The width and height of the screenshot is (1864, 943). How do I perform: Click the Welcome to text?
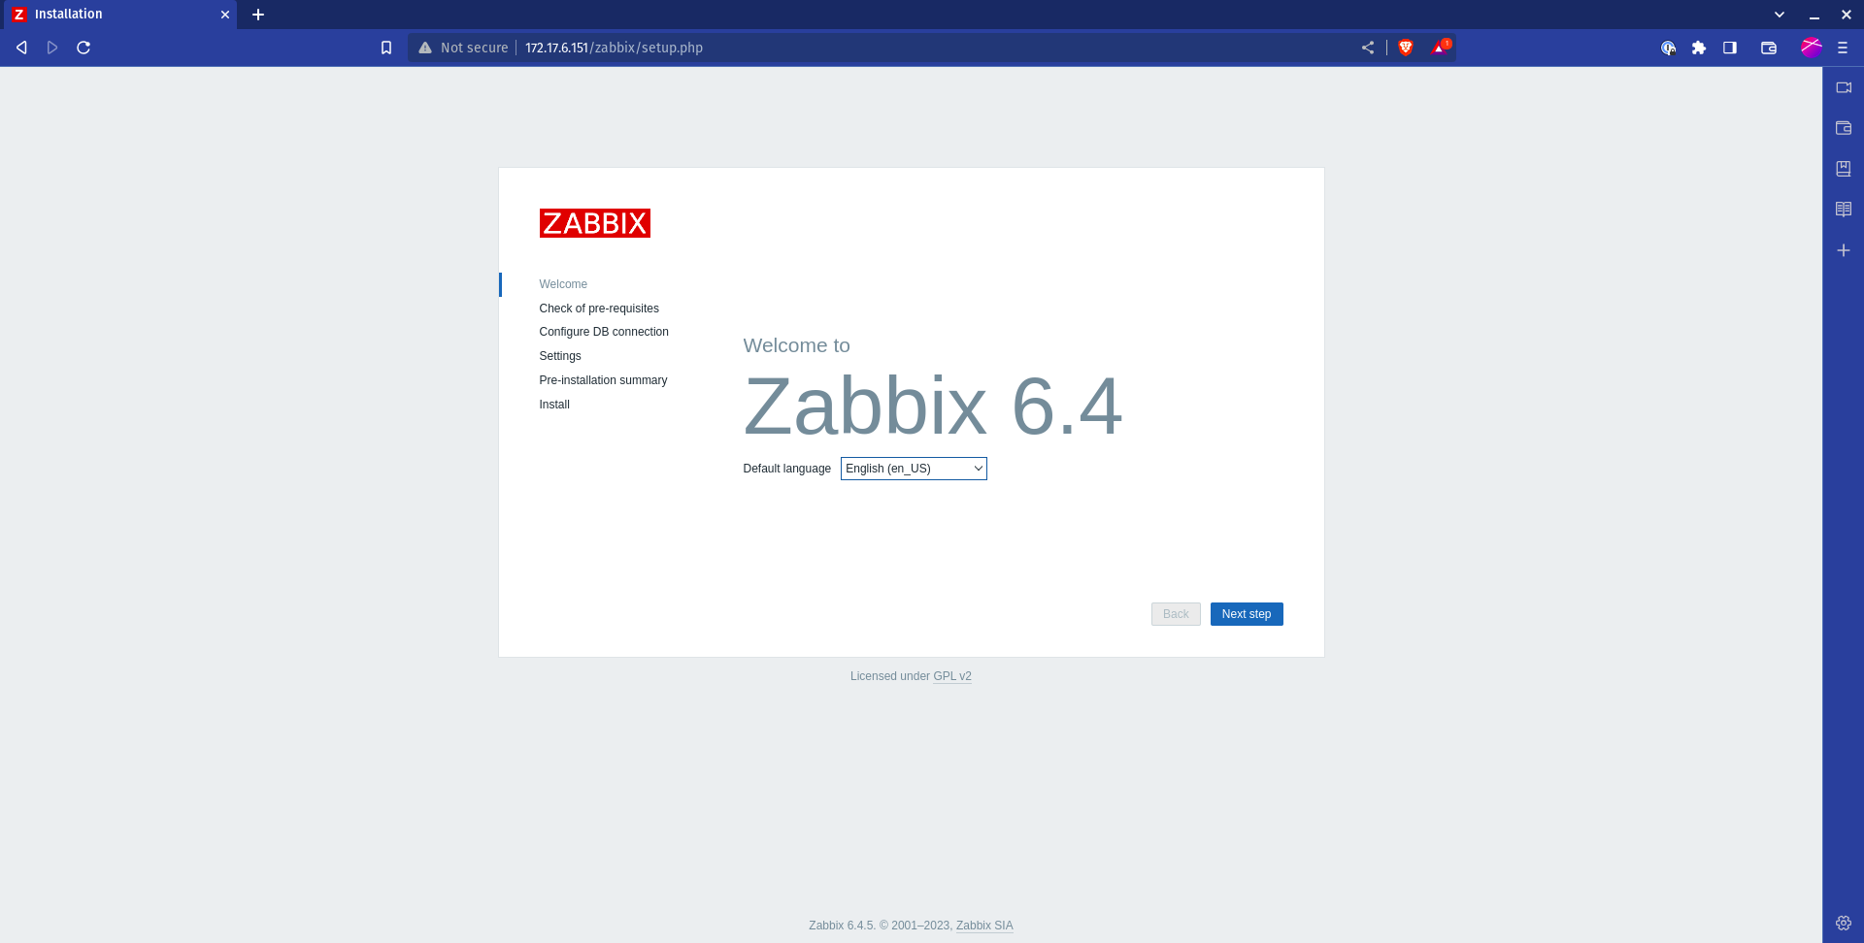(x=796, y=345)
